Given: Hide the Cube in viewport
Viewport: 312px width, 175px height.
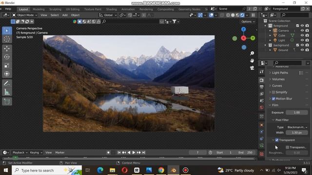Looking at the screenshot, I should pyautogui.click(x=302, y=35).
